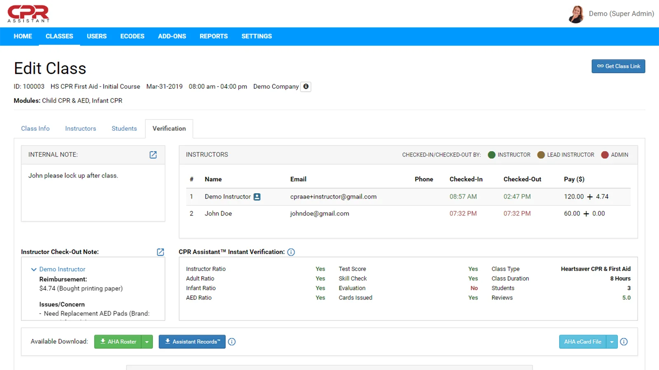Edit the Instructor Check-Out Note via icon
This screenshot has height=370, width=659.
[160, 252]
